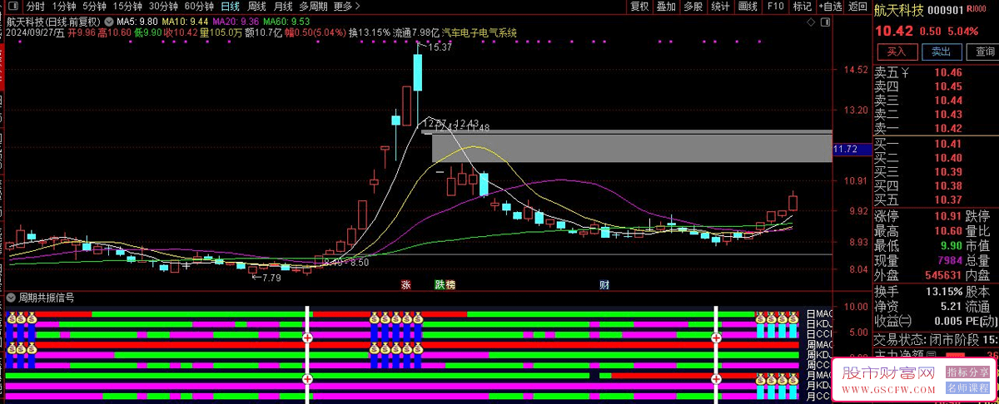
Task: Click the 换手 value 13.15% in quote panel
Action: pyautogui.click(x=945, y=292)
